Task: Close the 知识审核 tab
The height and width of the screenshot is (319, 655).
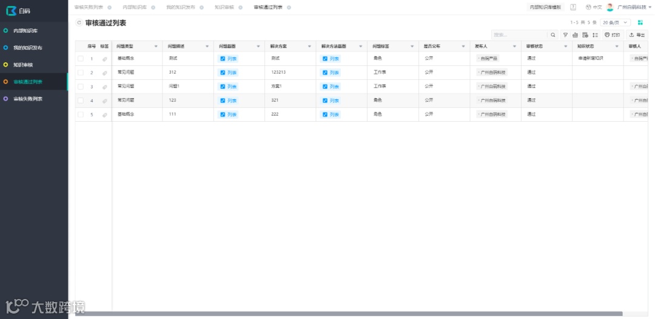Action: click(241, 7)
